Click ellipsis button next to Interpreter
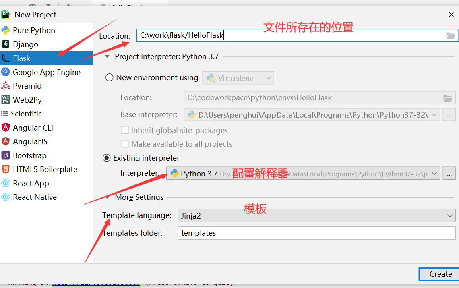Screen dimensions: 459x288 tap(449, 174)
